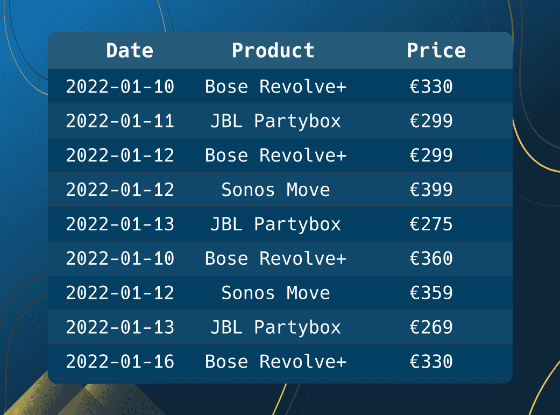Click Bose Revolve+ in the last row
560x415 pixels.
tap(276, 361)
